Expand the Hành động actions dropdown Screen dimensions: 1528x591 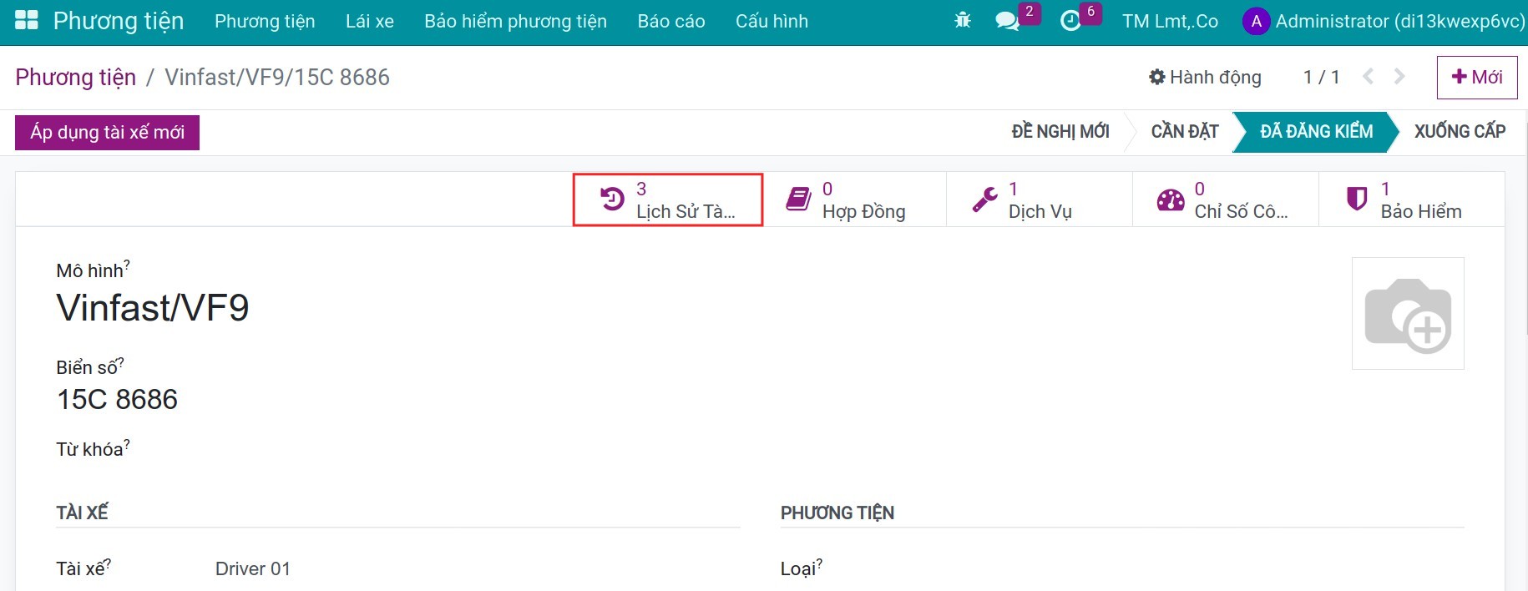point(1205,77)
